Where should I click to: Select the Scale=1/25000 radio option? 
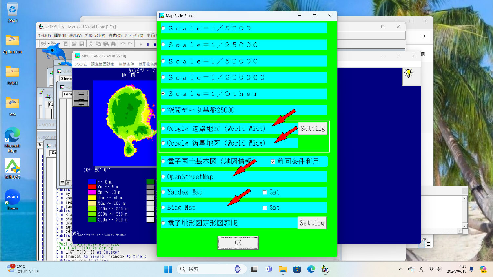(x=163, y=45)
